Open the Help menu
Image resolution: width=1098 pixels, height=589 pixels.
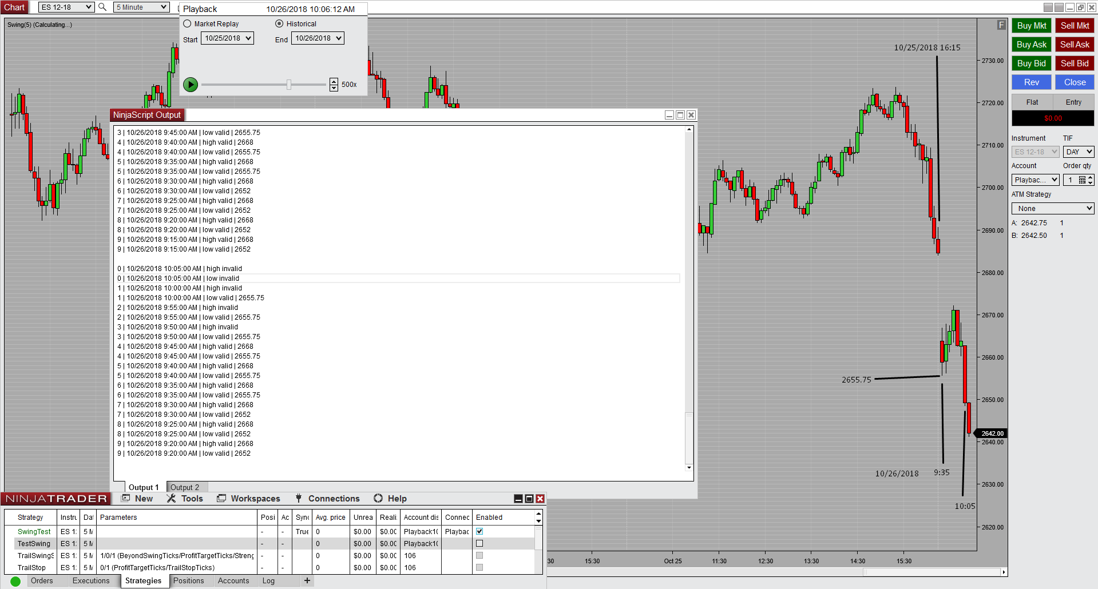tap(390, 499)
